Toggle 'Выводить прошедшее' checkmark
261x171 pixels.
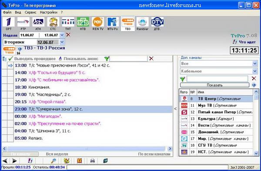(10, 59)
